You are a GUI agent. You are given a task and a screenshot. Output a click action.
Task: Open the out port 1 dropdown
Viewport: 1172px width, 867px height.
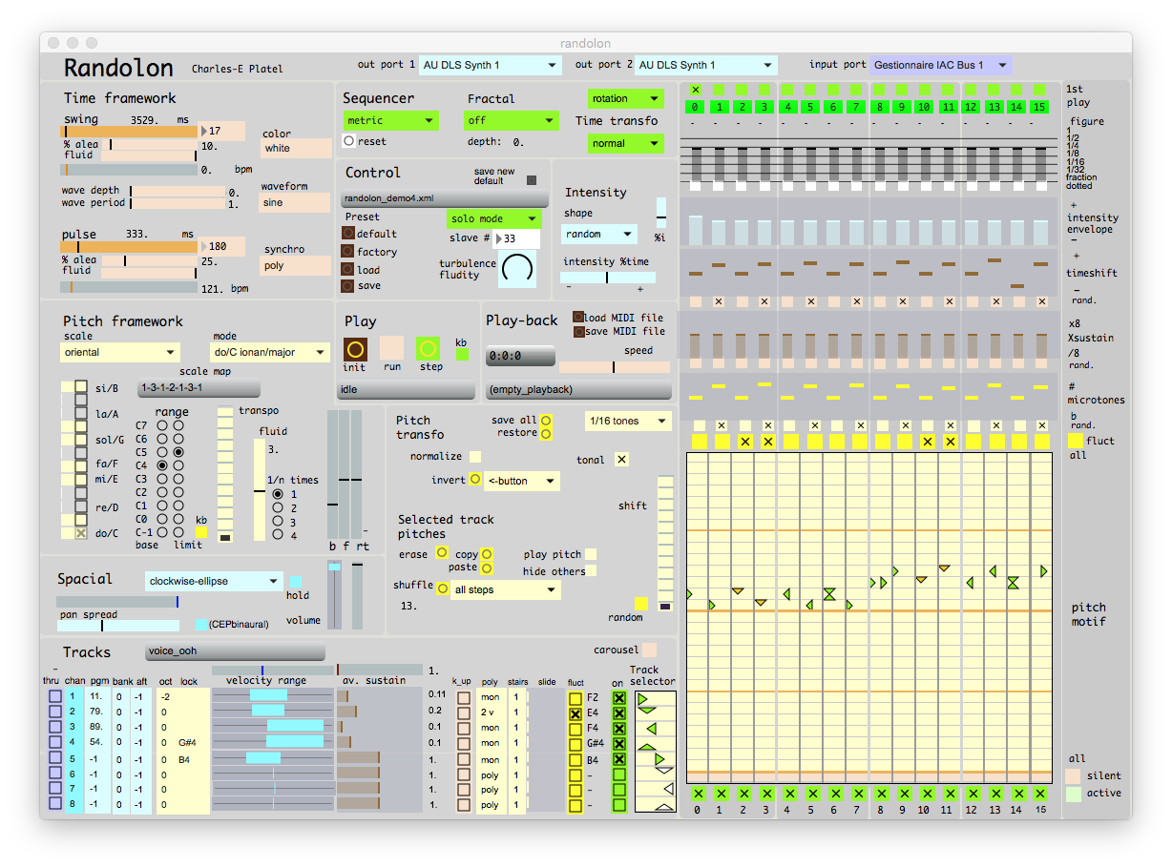491,65
